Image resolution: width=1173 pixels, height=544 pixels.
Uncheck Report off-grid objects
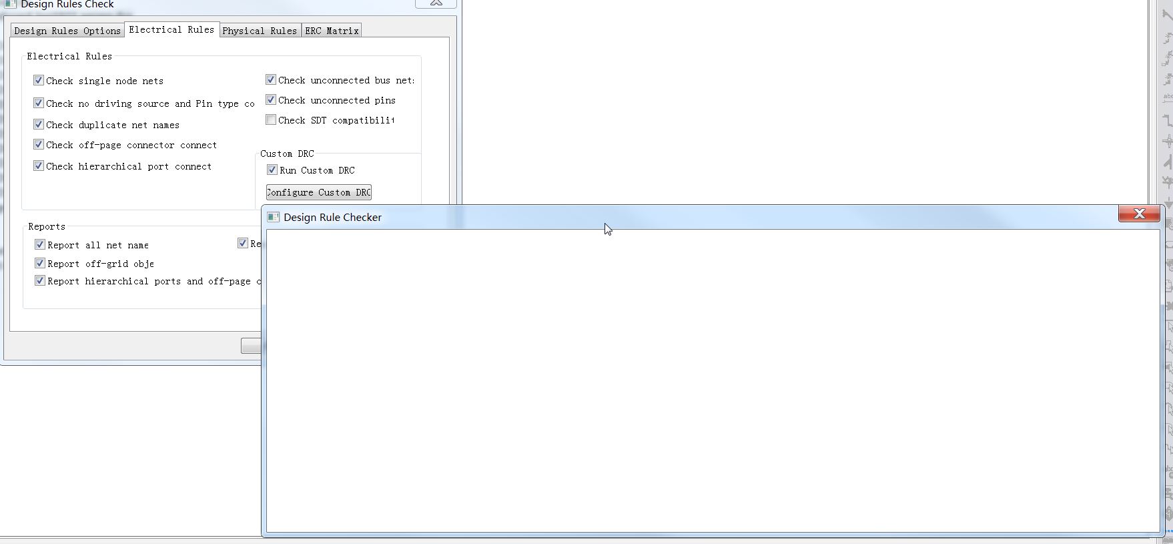coord(40,264)
